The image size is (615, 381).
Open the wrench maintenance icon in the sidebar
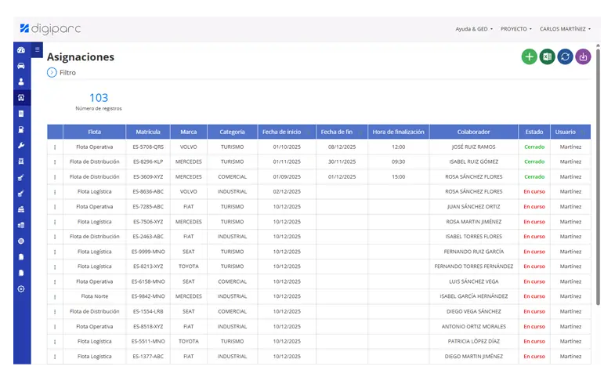[x=21, y=145]
